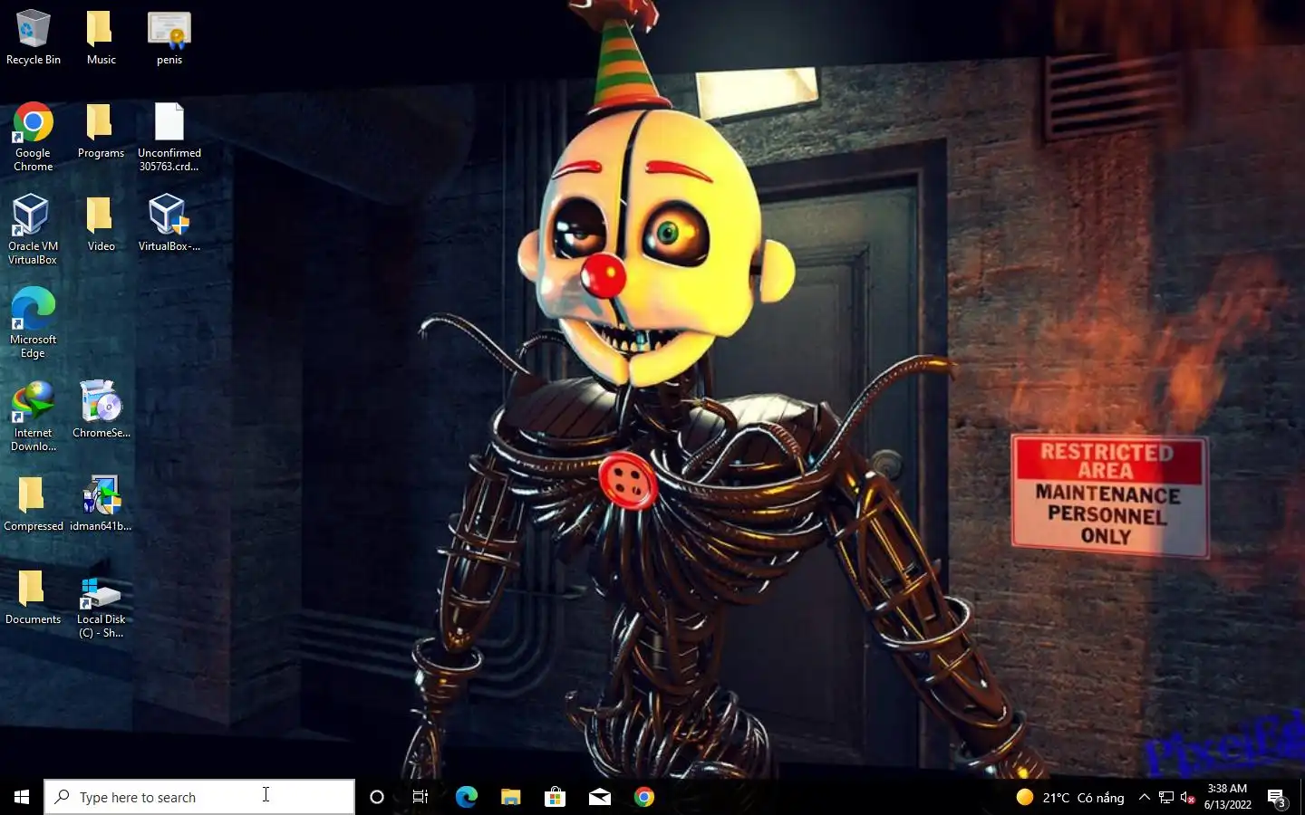The width and height of the screenshot is (1305, 815).
Task: Open the notification Action Center
Action: (x=1278, y=798)
